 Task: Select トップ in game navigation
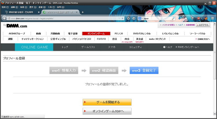point(65,47)
